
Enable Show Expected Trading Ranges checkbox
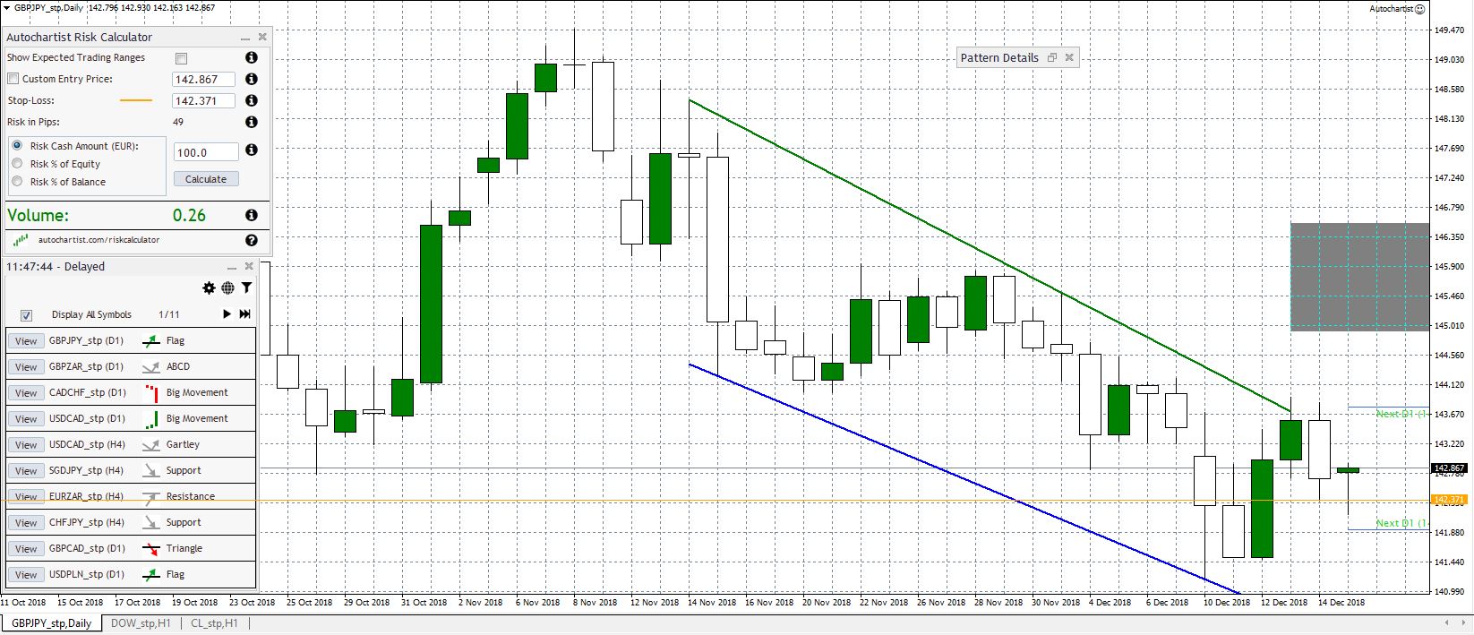tap(182, 58)
